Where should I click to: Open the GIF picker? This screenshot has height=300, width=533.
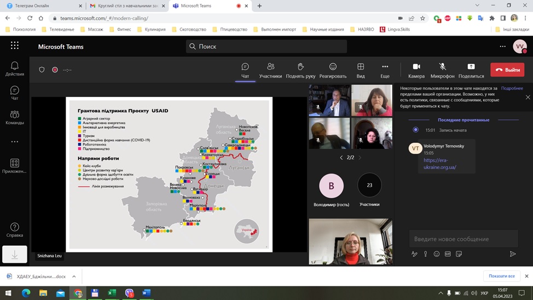pyautogui.click(x=448, y=254)
